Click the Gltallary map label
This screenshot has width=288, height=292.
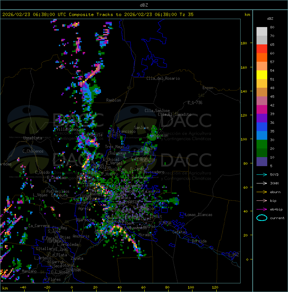click(x=46, y=249)
